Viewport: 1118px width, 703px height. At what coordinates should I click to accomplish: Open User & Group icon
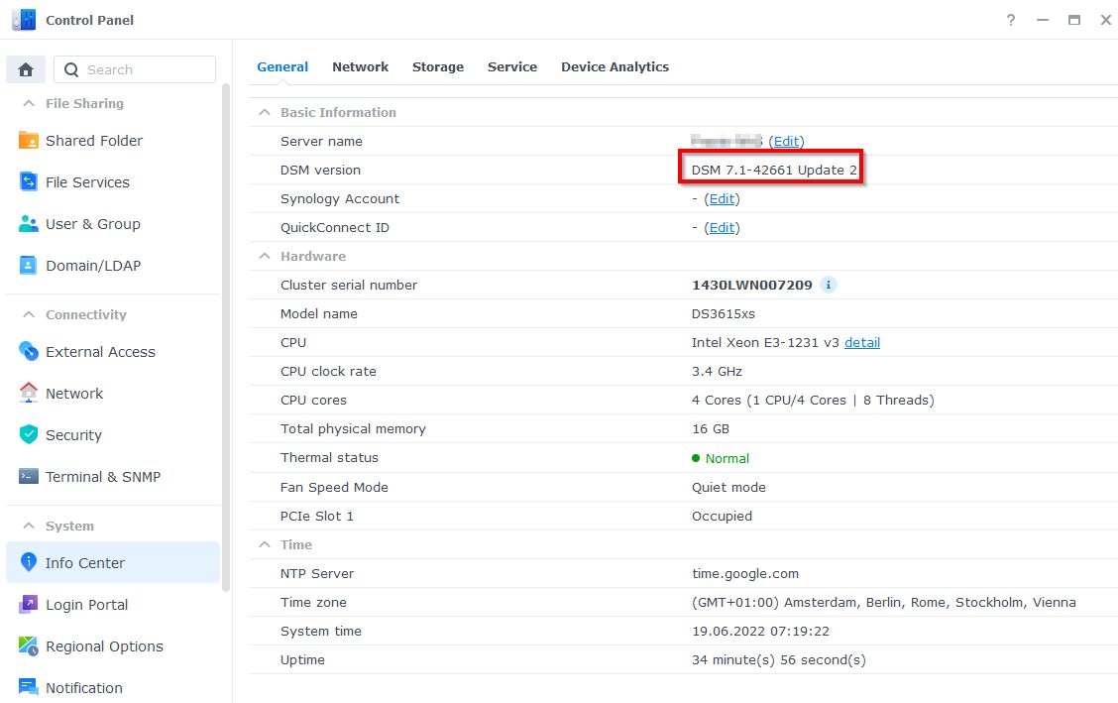coord(29,224)
